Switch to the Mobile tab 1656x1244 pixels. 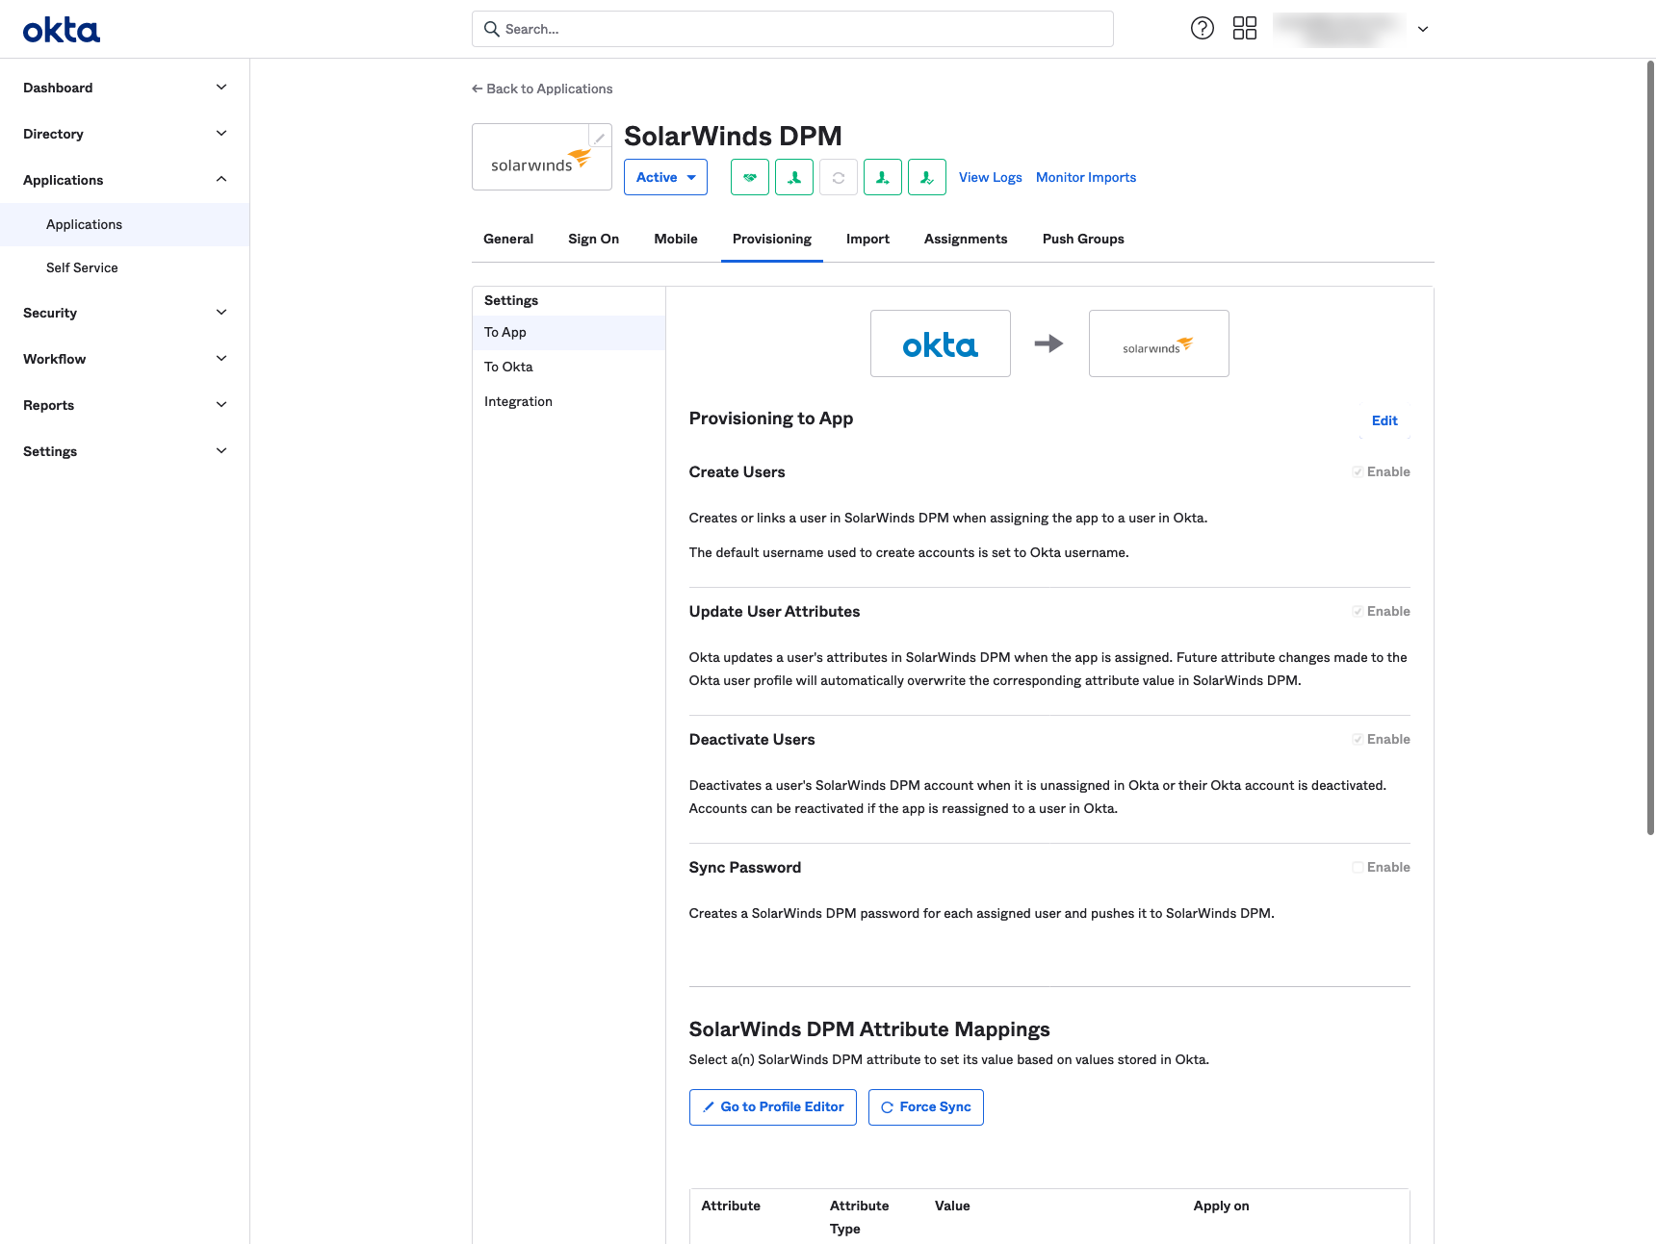click(x=676, y=239)
